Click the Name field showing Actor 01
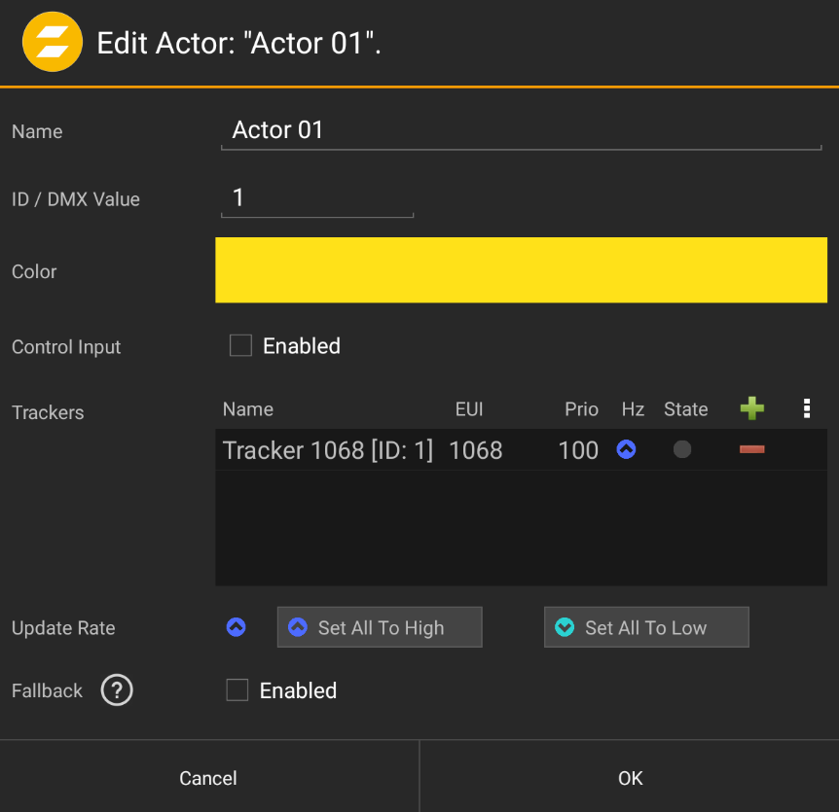The width and height of the screenshot is (839, 812). (x=521, y=129)
